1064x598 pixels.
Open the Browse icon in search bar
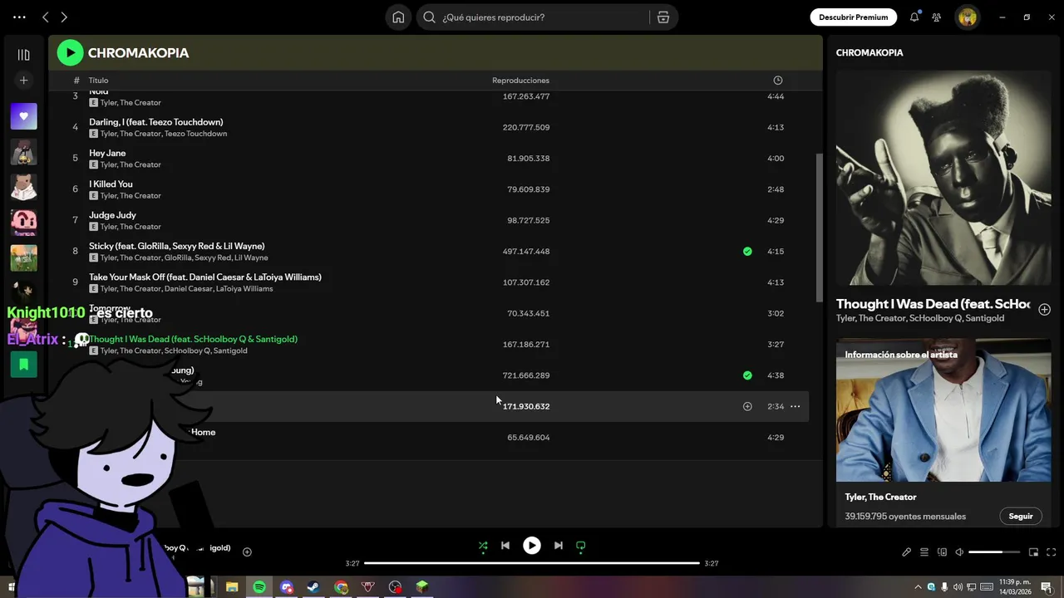tap(663, 17)
